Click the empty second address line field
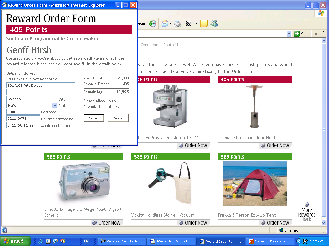The height and width of the screenshot is (246, 329). [41, 92]
